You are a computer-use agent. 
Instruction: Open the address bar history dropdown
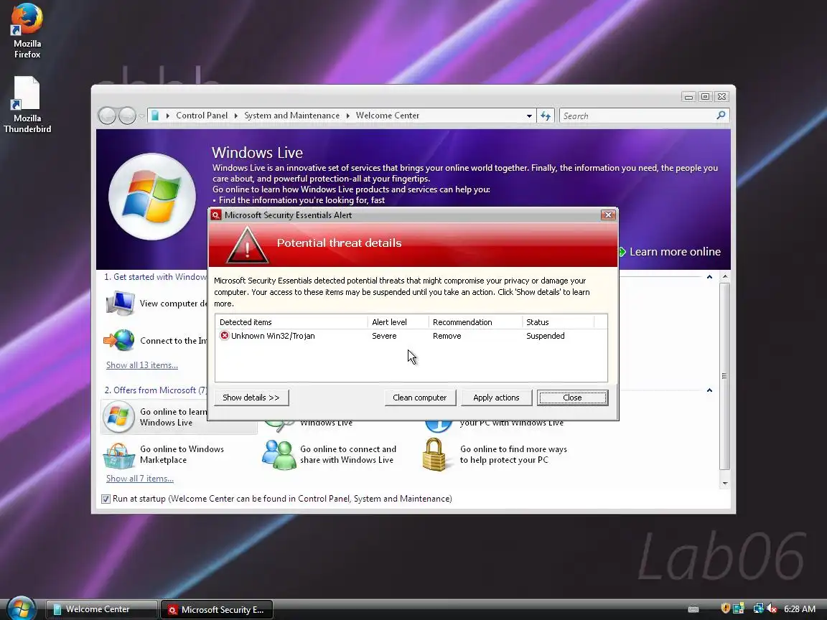pos(529,116)
